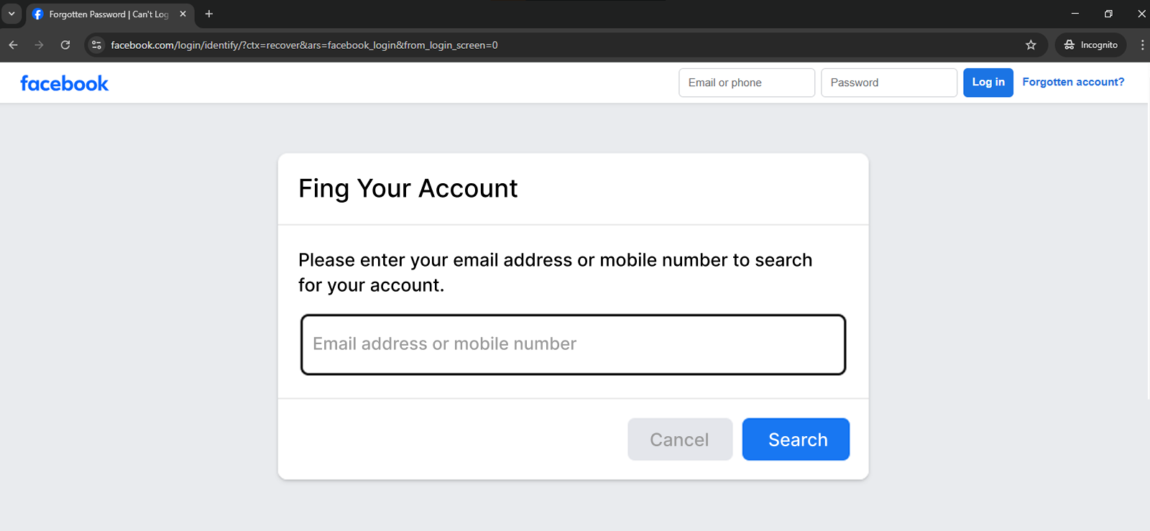
Task: Click the address bar URL
Action: pyautogui.click(x=304, y=45)
